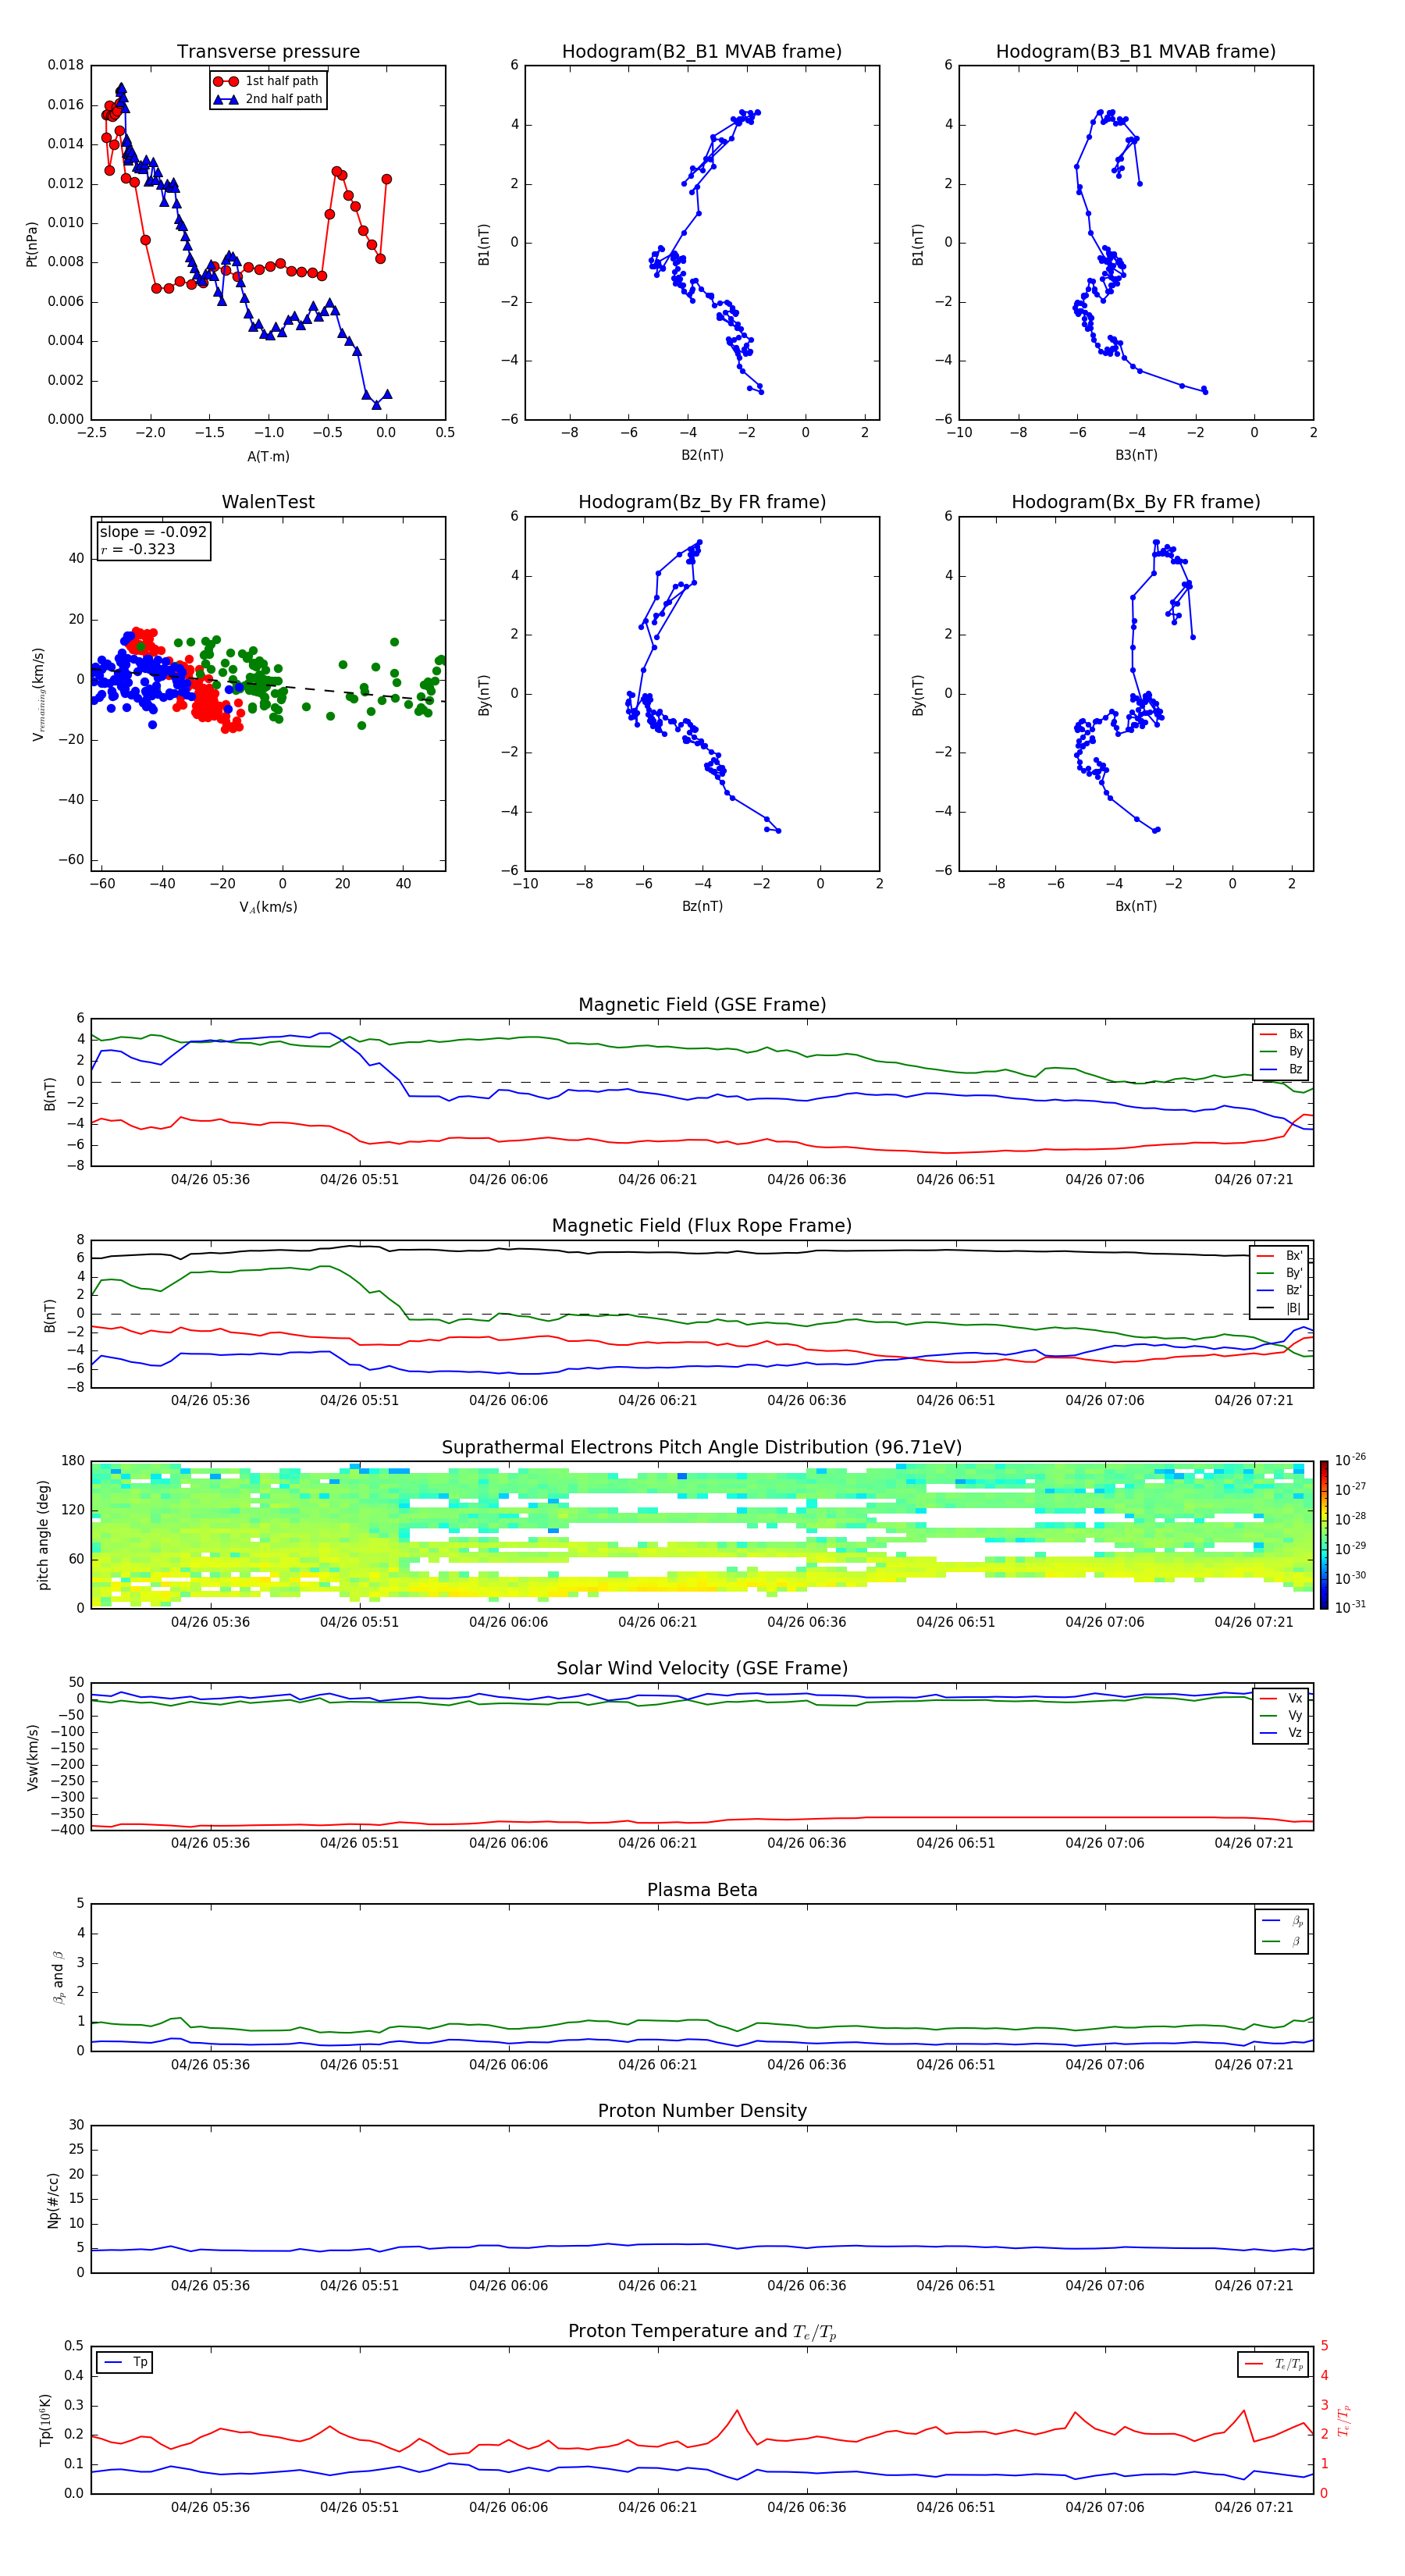Click the "Magnetic Field (Flux Rope Frame)" title
This screenshot has width=1405, height=2576.
[702, 1226]
